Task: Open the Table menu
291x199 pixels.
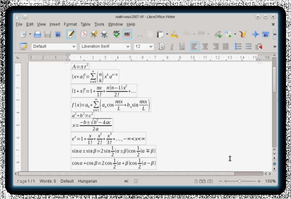Action: (85, 24)
